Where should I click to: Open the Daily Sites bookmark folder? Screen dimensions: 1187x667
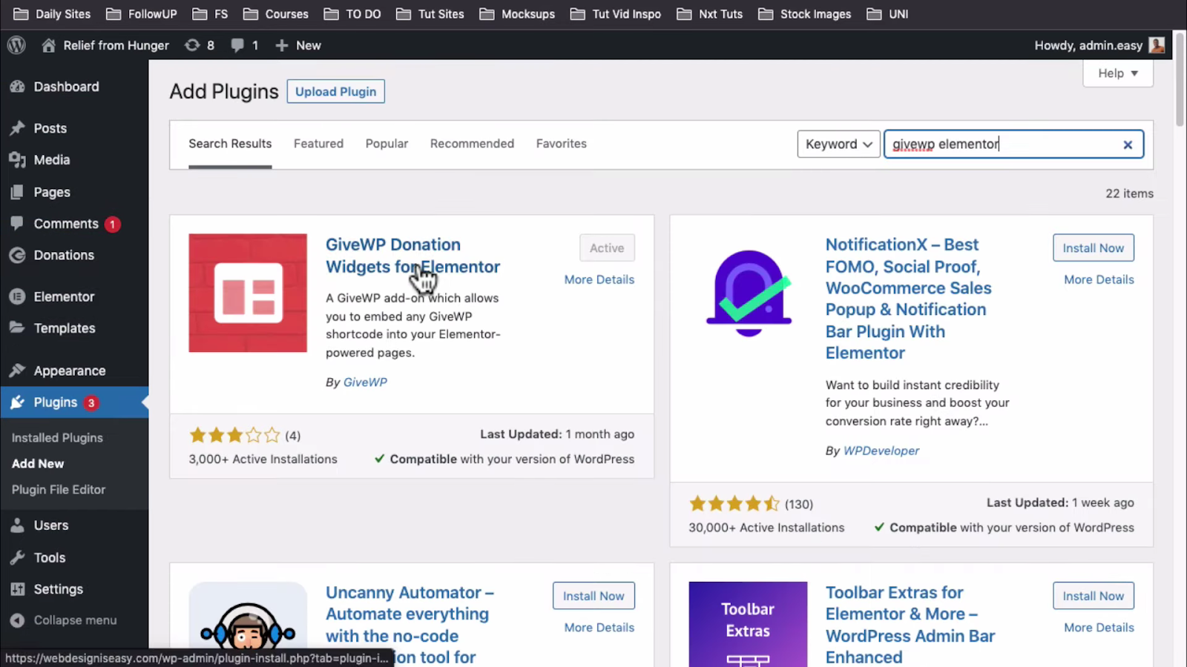coord(52,14)
